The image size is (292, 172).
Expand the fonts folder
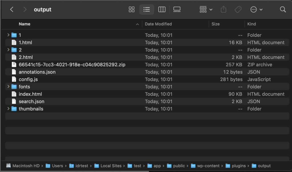8,87
